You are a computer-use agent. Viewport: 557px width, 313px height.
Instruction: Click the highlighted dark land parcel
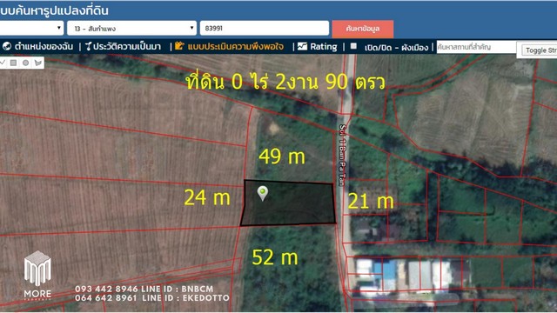coord(288,203)
